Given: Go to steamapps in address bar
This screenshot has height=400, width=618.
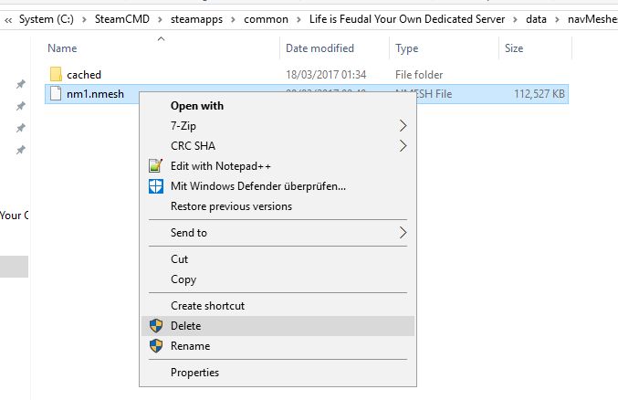Looking at the screenshot, I should (x=196, y=19).
